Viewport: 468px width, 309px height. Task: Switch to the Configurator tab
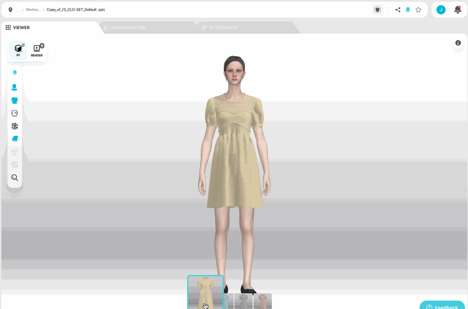[128, 28]
